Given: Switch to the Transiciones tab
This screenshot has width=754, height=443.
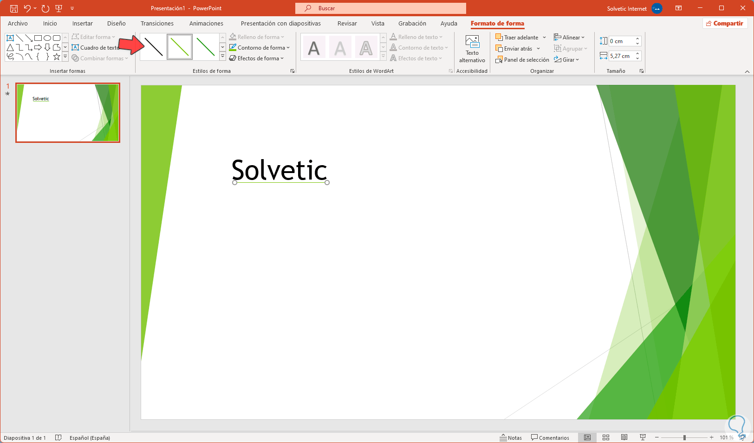Looking at the screenshot, I should point(157,23).
